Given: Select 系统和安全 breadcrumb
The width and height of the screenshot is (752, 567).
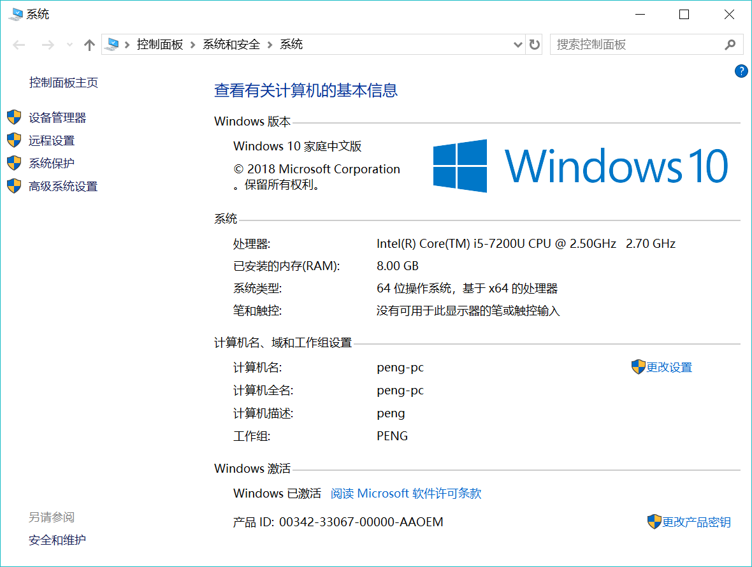Looking at the screenshot, I should pyautogui.click(x=231, y=45).
